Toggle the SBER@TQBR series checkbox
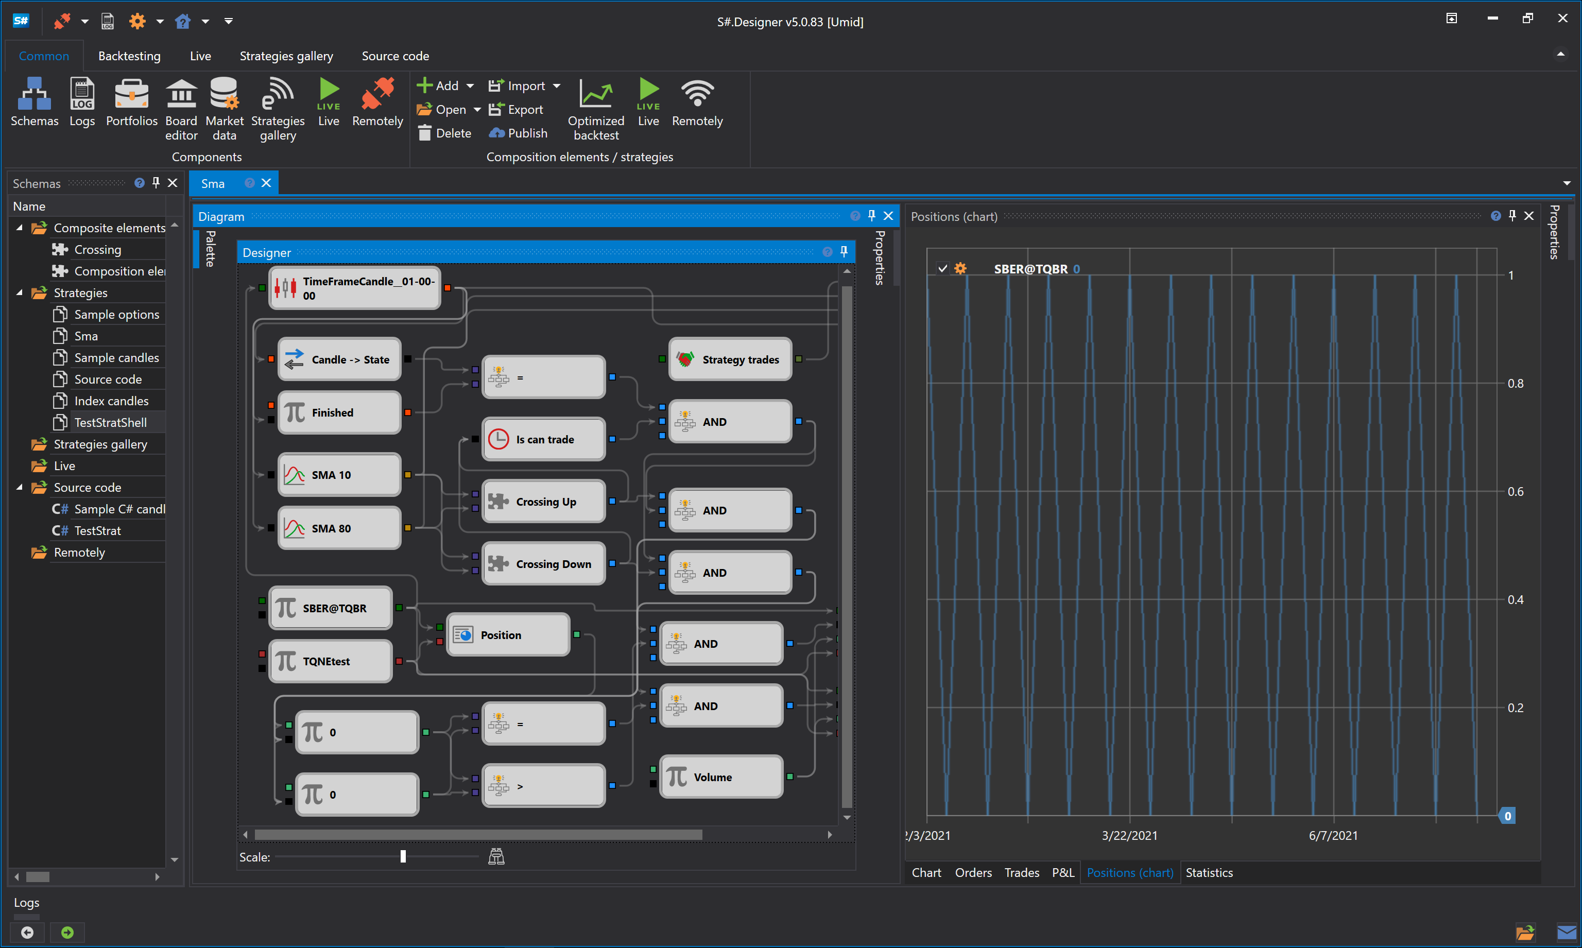This screenshot has height=948, width=1582. pos(943,269)
